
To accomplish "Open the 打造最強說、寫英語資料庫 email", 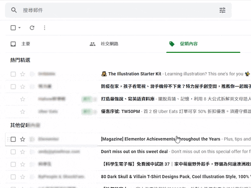I will coord(128,99).
